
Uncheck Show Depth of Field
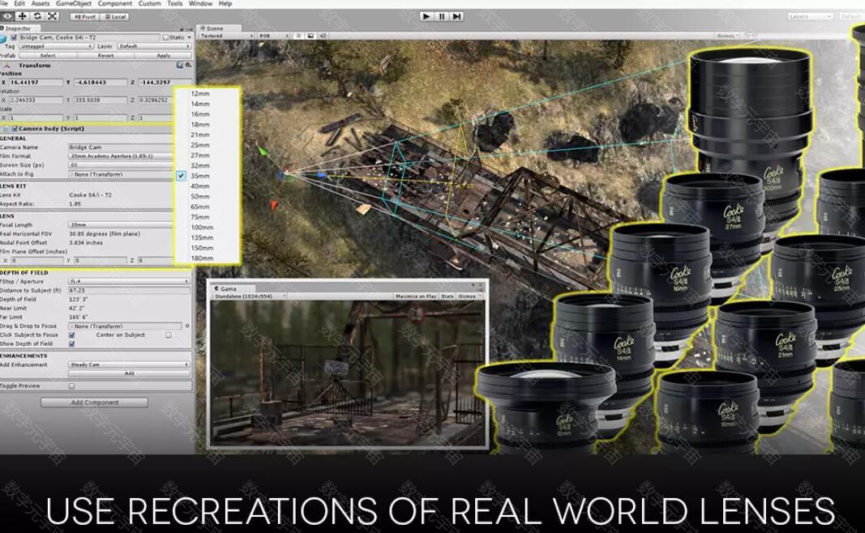tap(71, 343)
